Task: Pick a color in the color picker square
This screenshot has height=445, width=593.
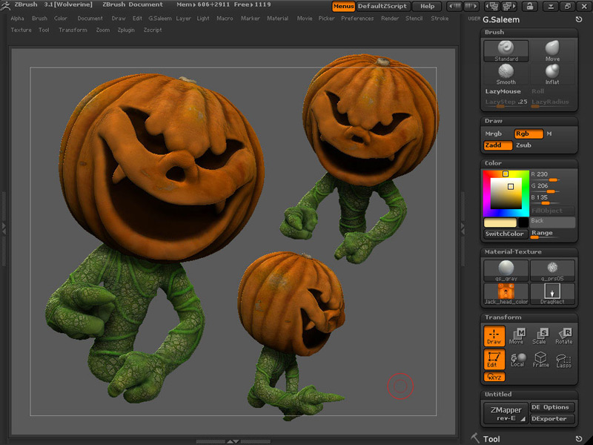Action: point(506,194)
